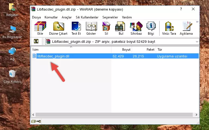Click the packed size 26,215
This screenshot has height=130, width=209.
(x=138, y=56)
